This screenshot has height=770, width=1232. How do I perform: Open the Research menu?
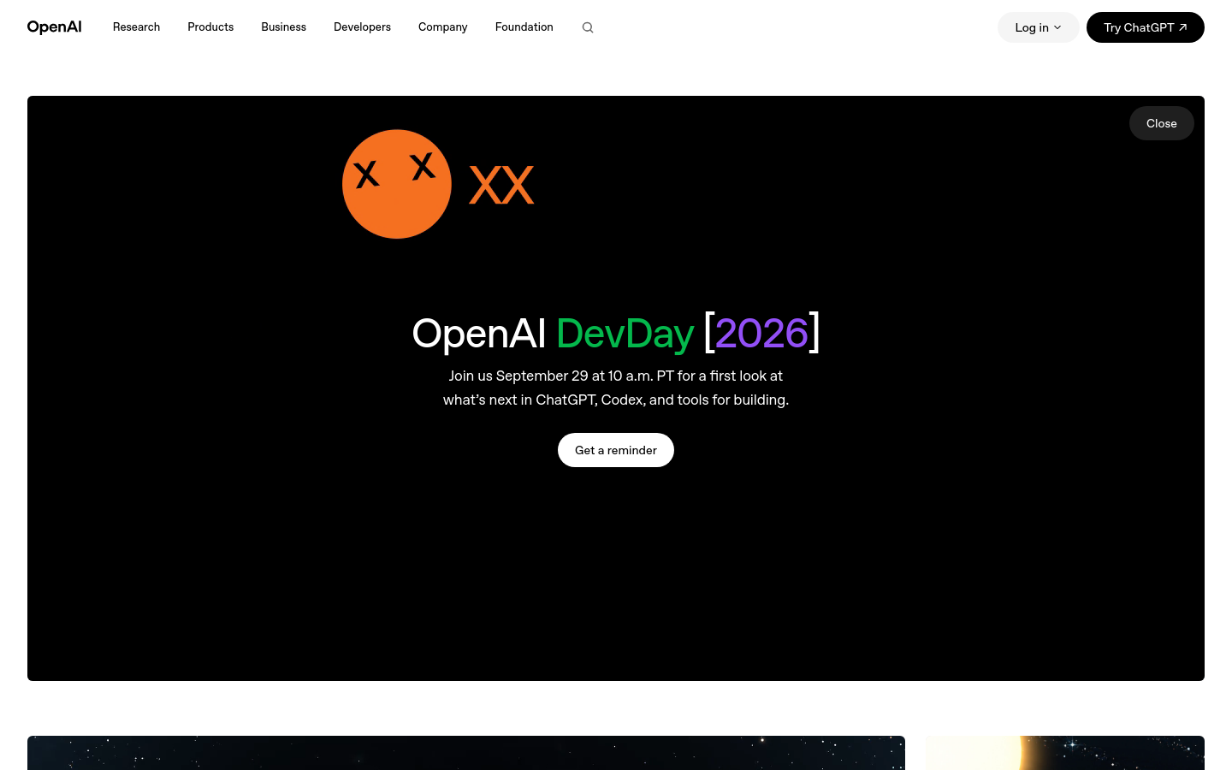(136, 27)
